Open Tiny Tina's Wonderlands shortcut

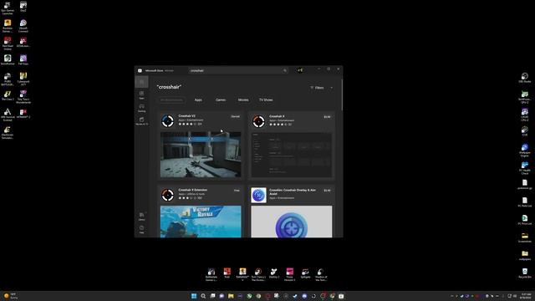23,97
